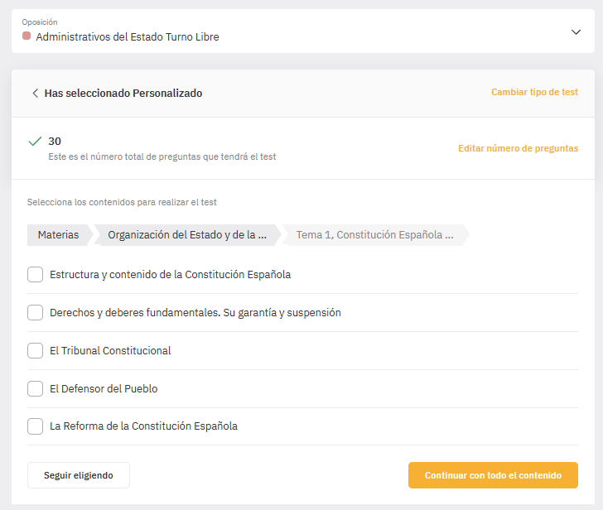Check Derechos y deberes fundamentales box
Screen dimensions: 603x510
pos(35,312)
